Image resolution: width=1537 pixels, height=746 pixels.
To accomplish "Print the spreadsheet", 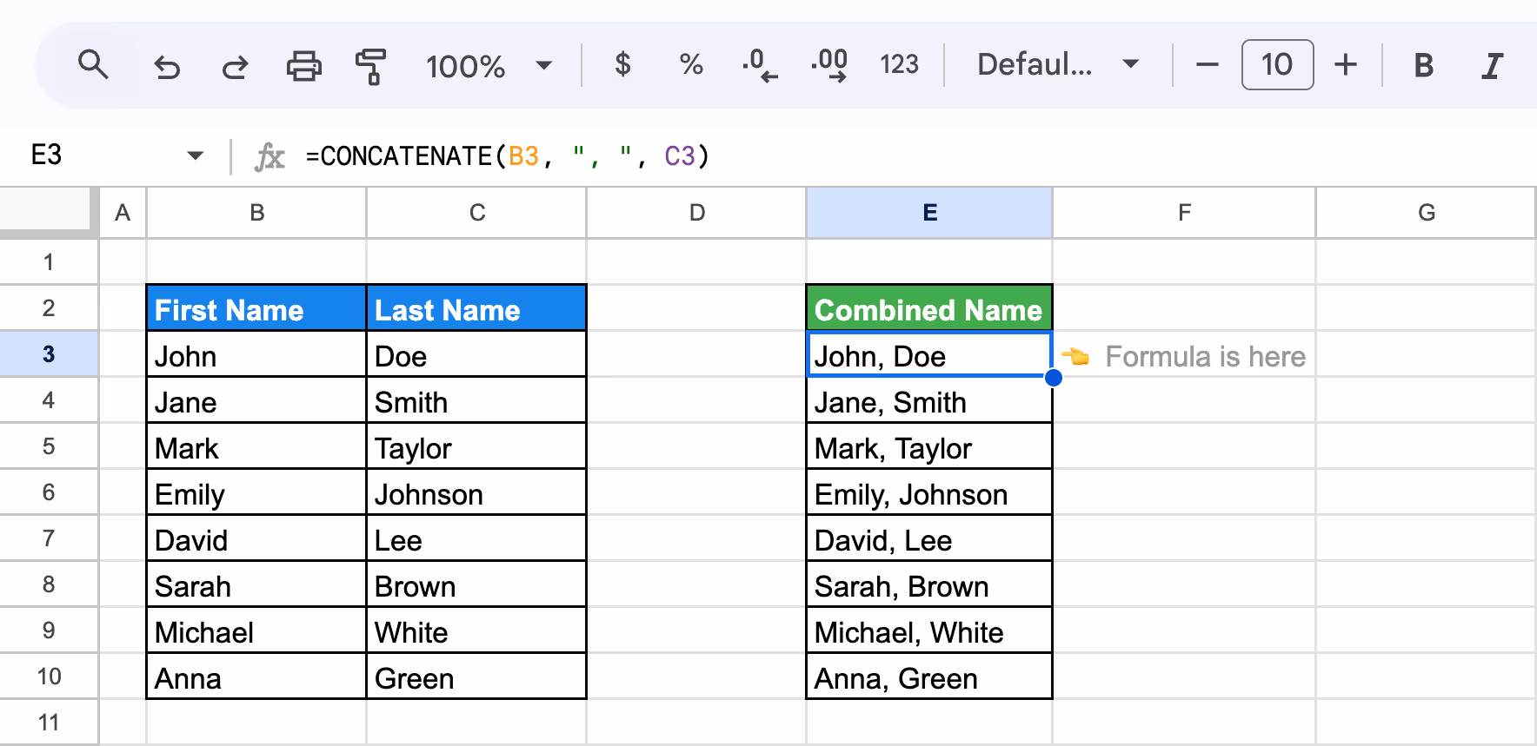I will pos(303,66).
